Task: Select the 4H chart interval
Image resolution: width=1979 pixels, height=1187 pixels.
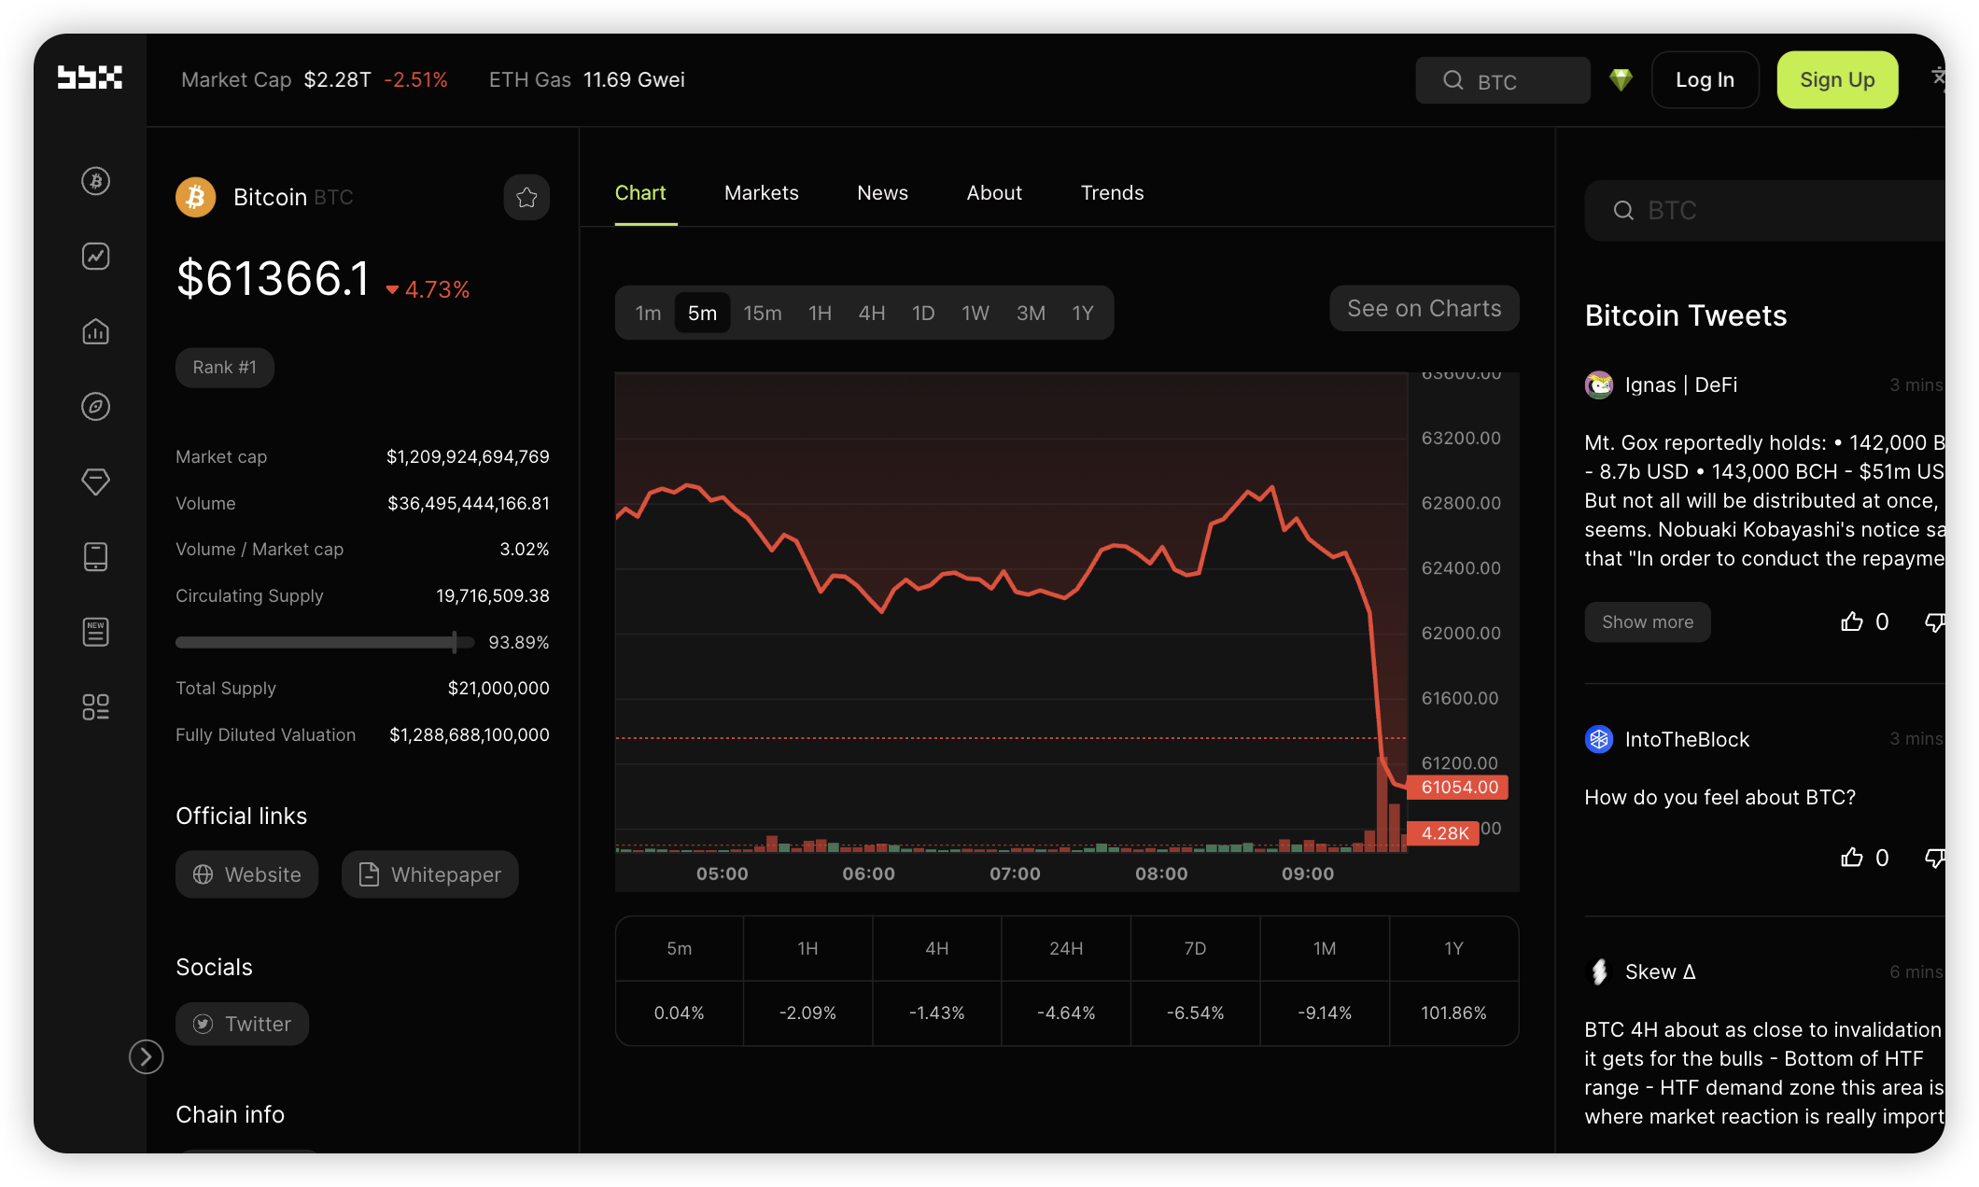Action: (x=872, y=314)
